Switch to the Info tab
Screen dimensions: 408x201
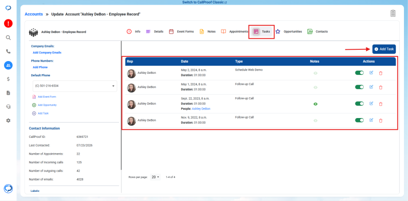coord(134,32)
